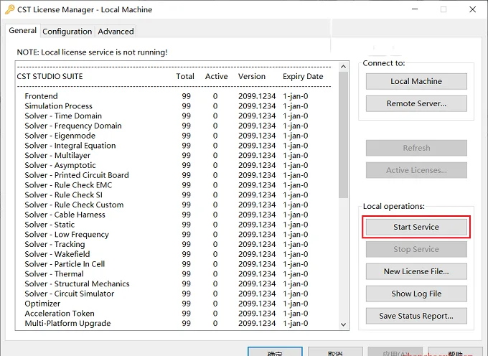Image resolution: width=488 pixels, height=356 pixels.
Task: Click the license list scrollbar thumb
Action: tap(343, 135)
